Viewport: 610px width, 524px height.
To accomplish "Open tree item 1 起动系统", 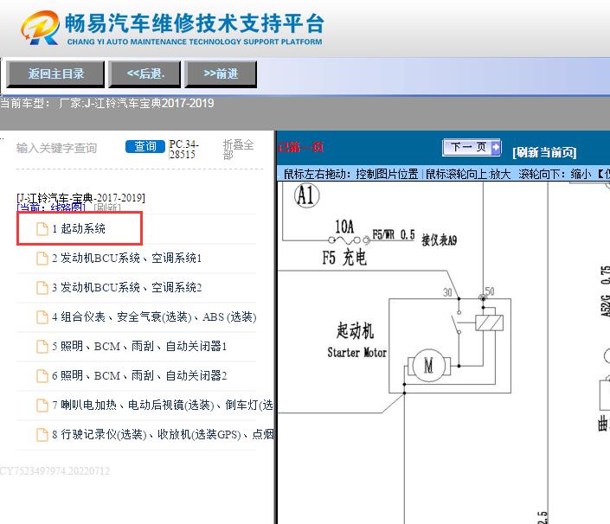I will click(x=79, y=228).
